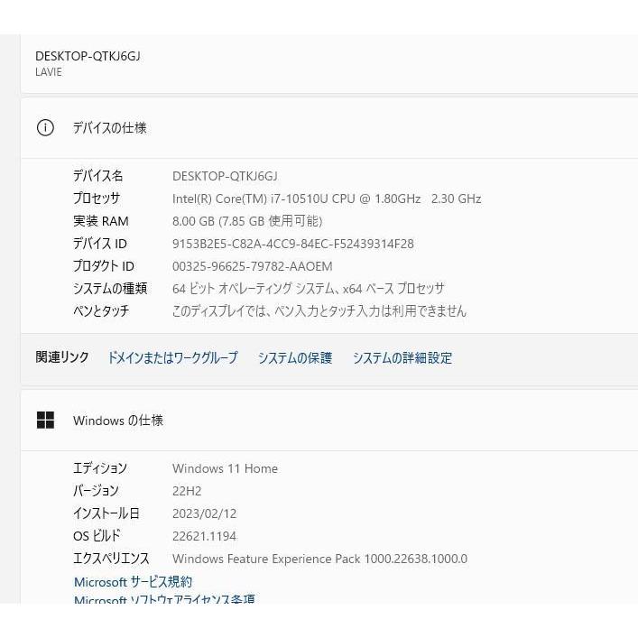Select the DESKTOP-QTKJ6GJ title at top
The width and height of the screenshot is (638, 638).
click(88, 56)
